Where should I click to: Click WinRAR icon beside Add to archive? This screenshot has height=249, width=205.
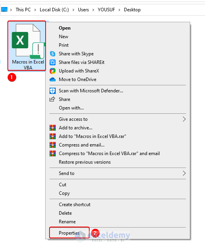tap(53, 128)
